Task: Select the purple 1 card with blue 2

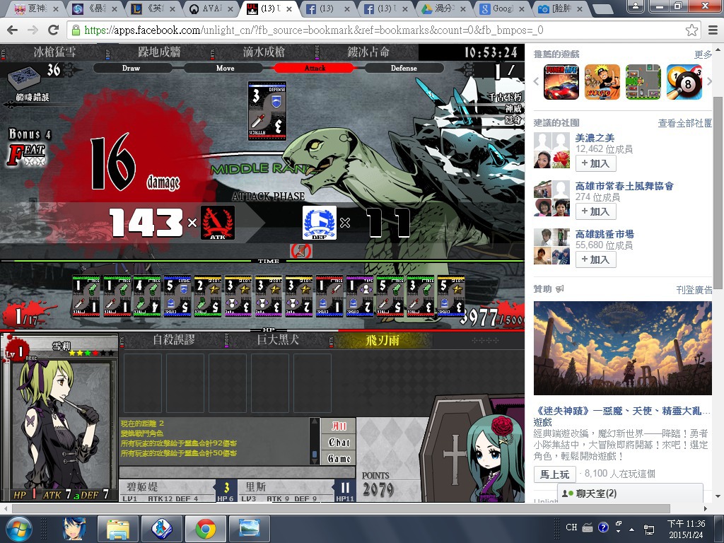Action: pos(360,296)
